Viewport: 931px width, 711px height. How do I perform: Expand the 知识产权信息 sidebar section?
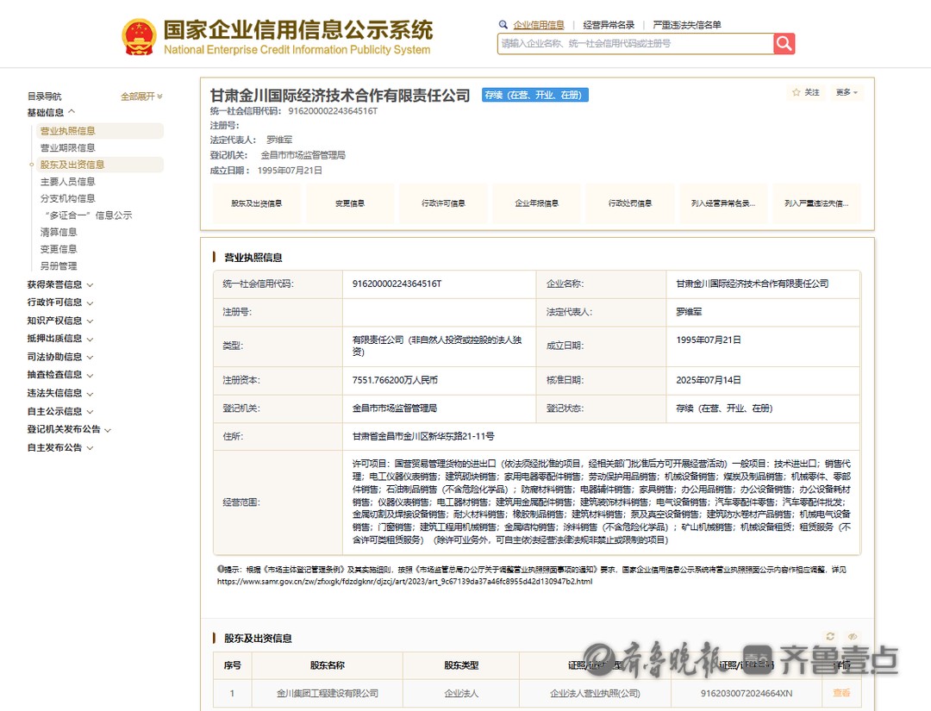coord(59,321)
